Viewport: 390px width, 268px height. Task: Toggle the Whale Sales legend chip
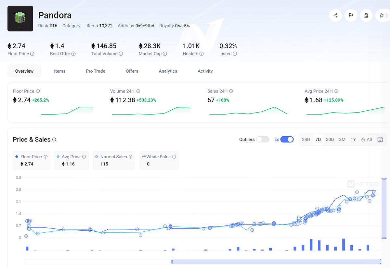point(159,160)
